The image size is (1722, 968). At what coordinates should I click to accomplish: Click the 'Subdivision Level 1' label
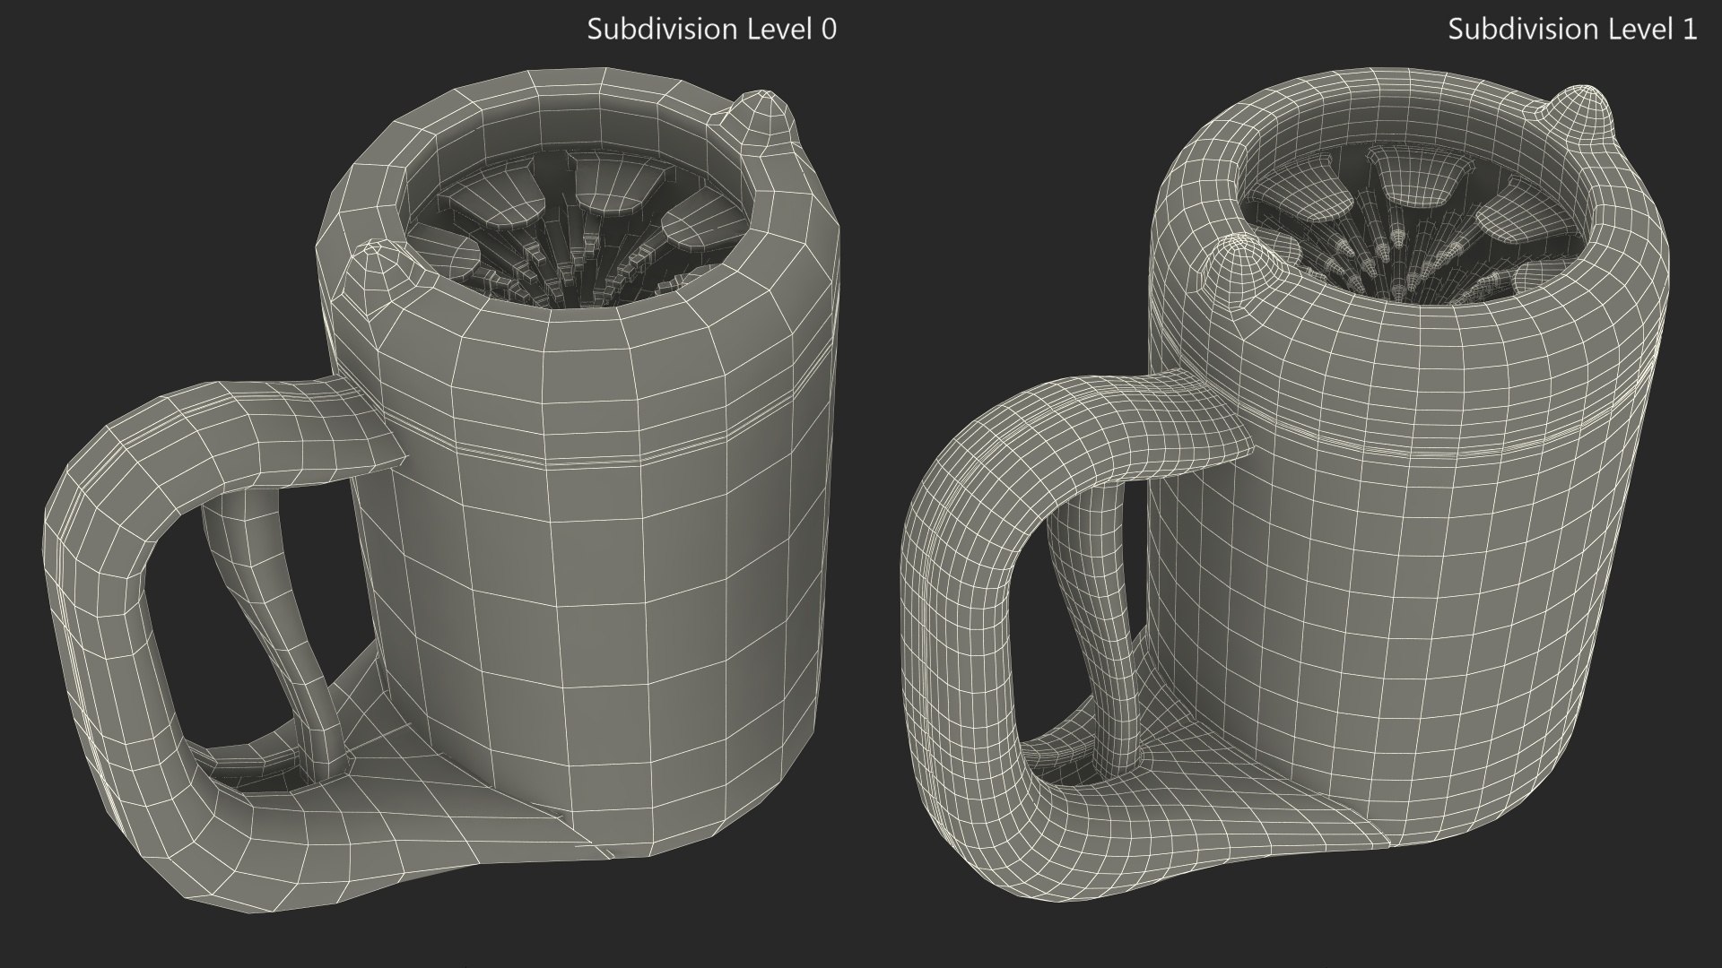coord(1571,30)
